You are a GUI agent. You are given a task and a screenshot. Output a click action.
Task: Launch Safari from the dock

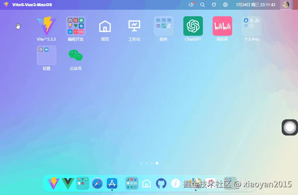[97, 183]
